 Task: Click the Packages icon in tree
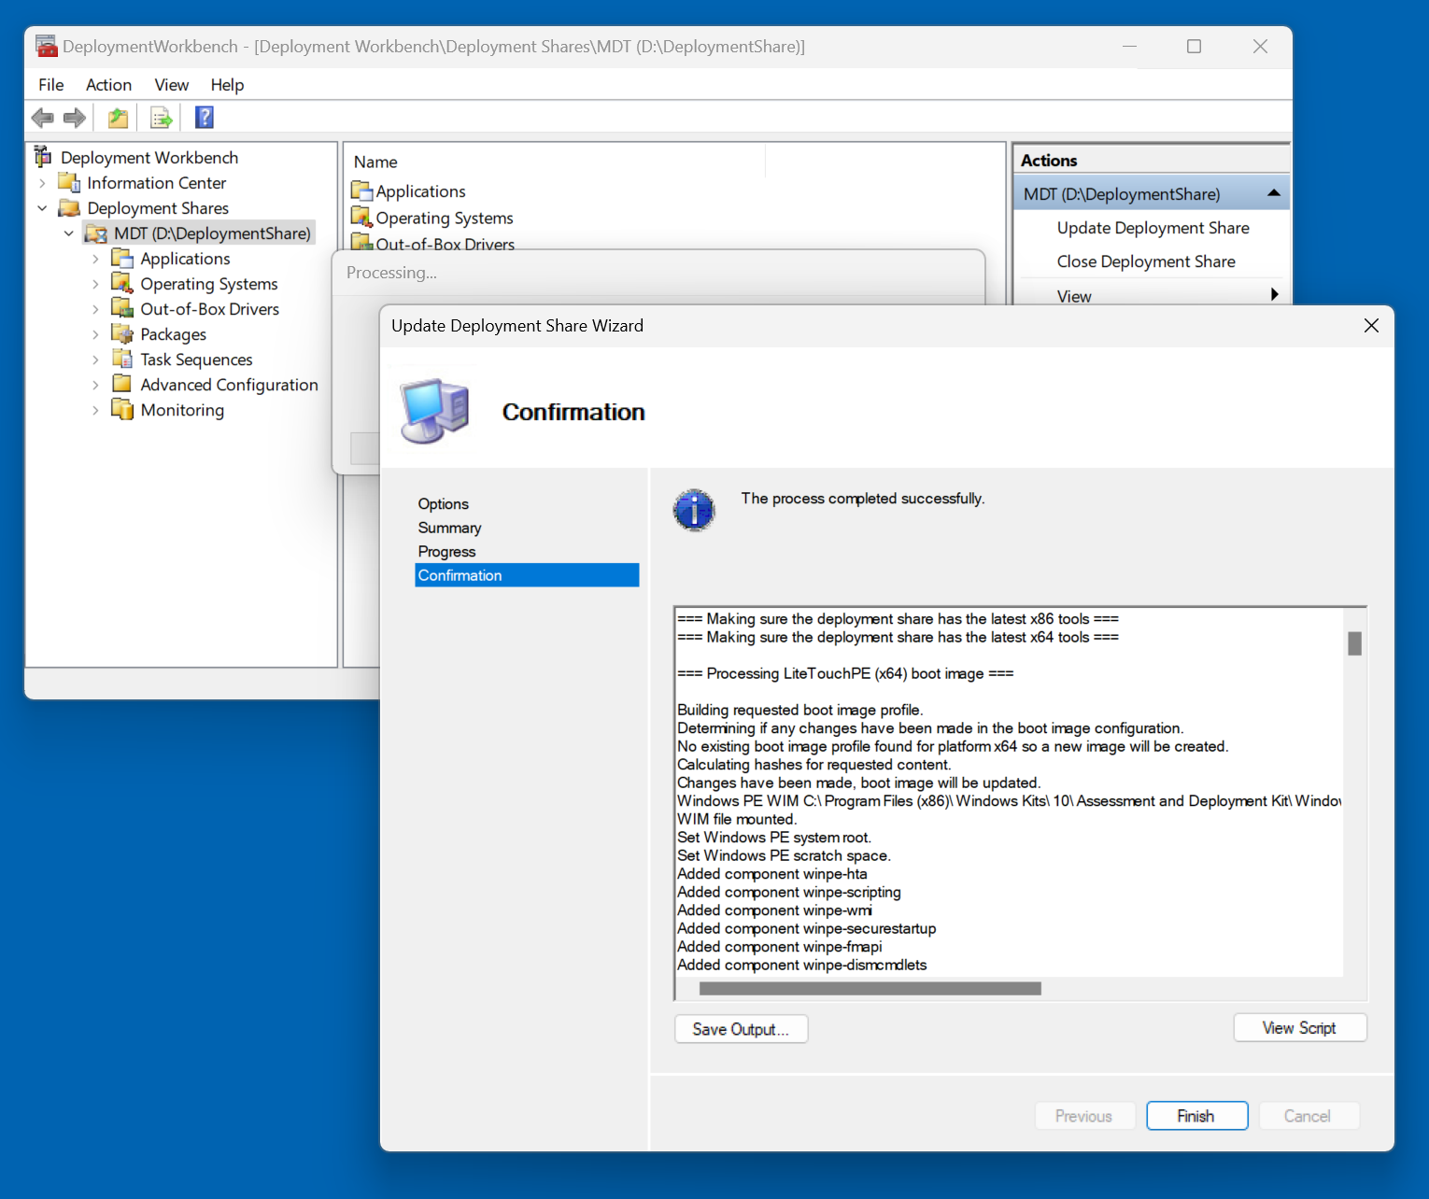click(122, 333)
